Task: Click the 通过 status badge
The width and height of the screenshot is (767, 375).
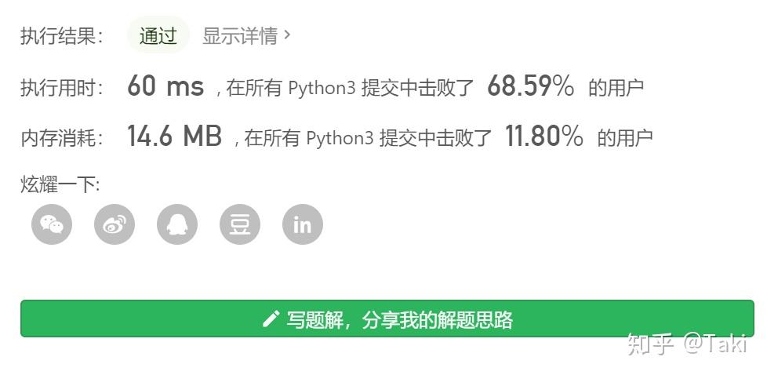Action: click(158, 35)
